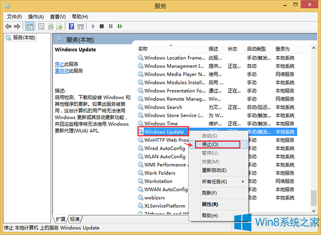This screenshot has height=235, width=321.
Task: Open the 操作(A) menu
Action: [36, 17]
